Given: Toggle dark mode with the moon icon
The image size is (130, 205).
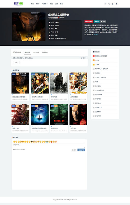Looking at the screenshot, I should coord(109,4).
